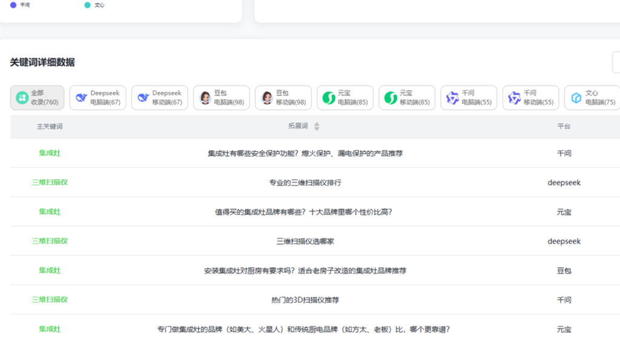Select the 全部收录(760) filter tab
The height and width of the screenshot is (338, 620).
pyautogui.click(x=37, y=97)
